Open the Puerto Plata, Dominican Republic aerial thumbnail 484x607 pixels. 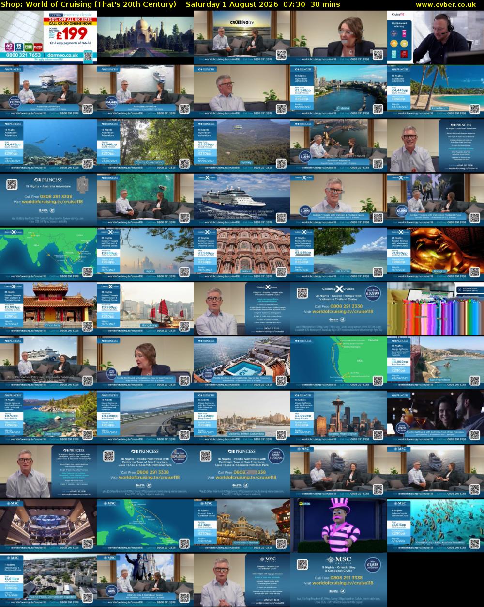[x=48, y=579]
